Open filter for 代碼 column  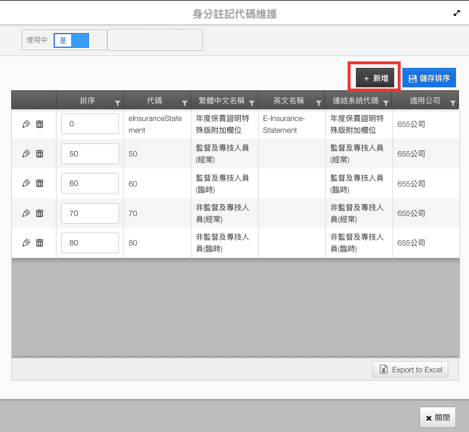click(184, 103)
